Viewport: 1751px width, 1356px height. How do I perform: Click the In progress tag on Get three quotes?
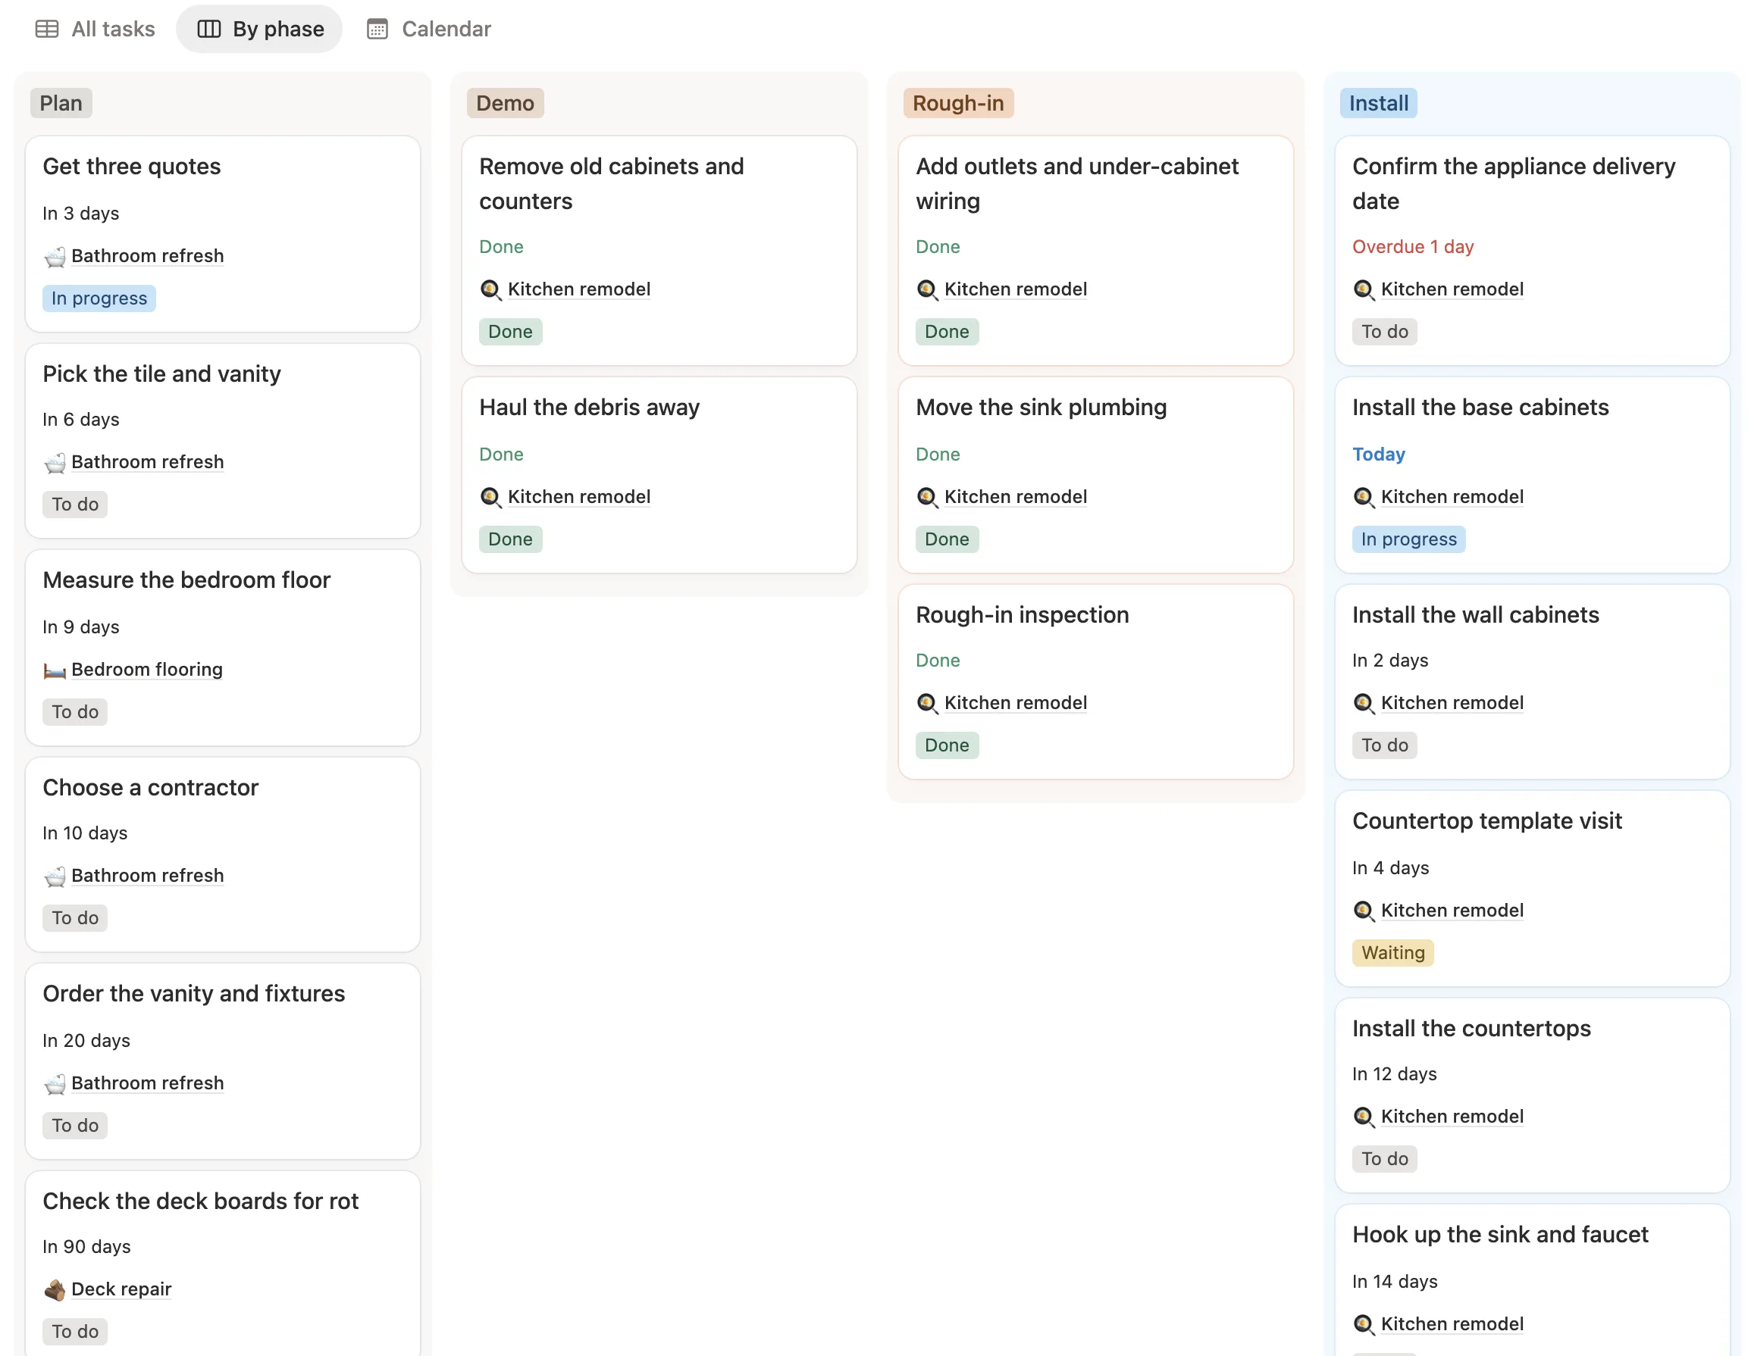point(99,299)
